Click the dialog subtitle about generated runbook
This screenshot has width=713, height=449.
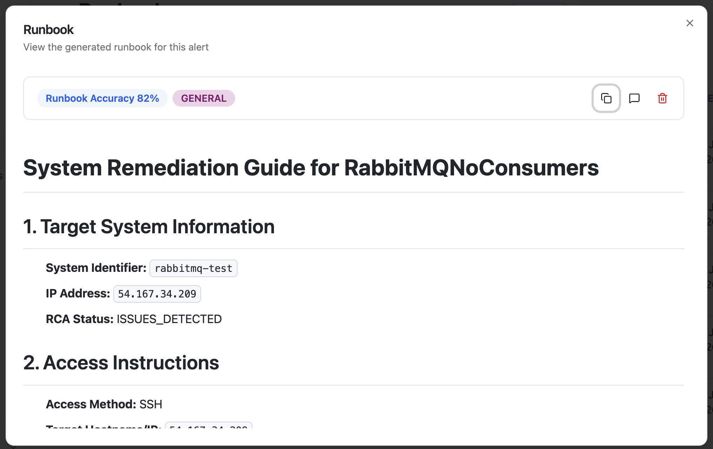click(116, 47)
